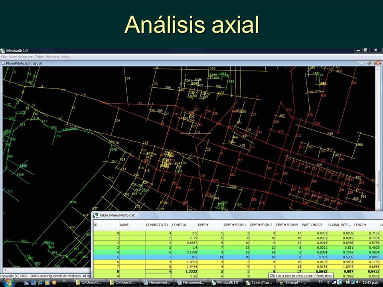Click global integration value 0.8966
Image resolution: width=383 pixels, height=287 pixels.
click(348, 243)
